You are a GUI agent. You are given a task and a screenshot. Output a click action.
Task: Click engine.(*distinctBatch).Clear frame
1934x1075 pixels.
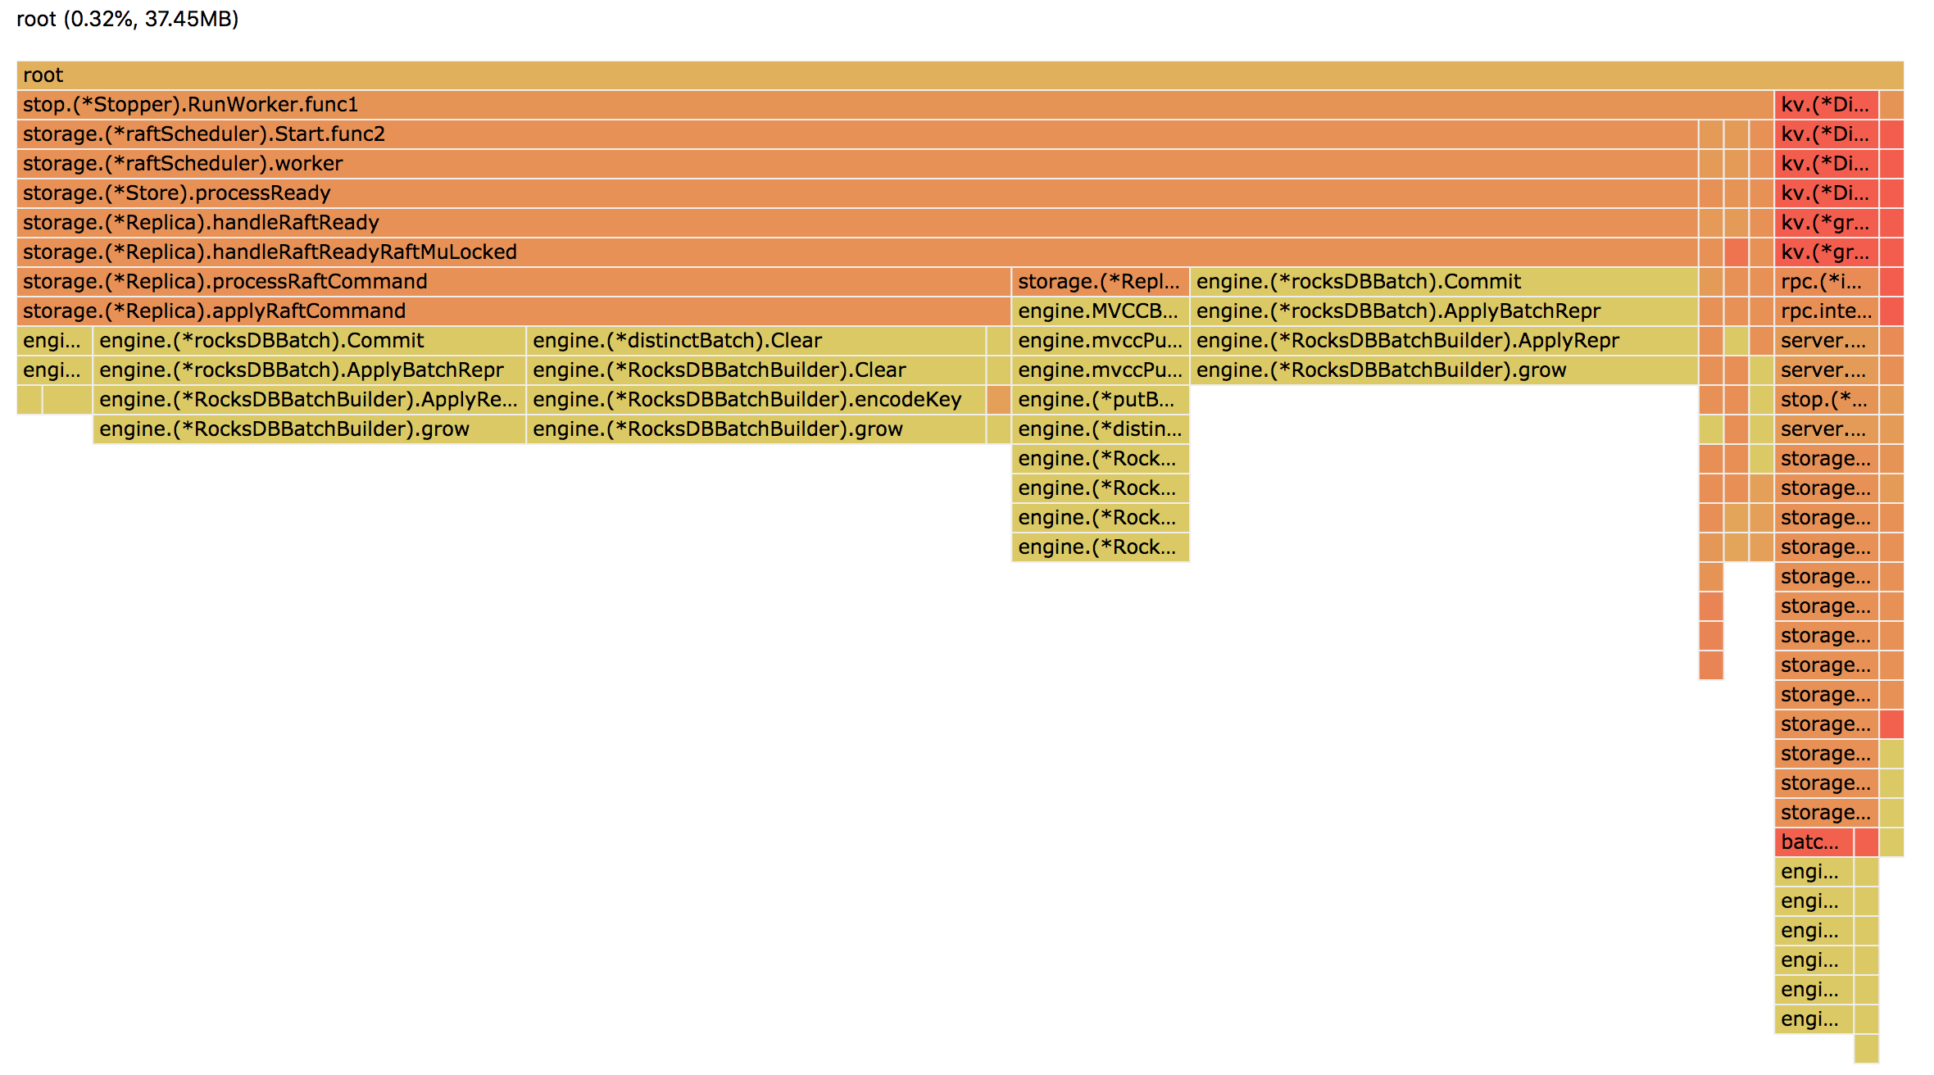(x=756, y=341)
